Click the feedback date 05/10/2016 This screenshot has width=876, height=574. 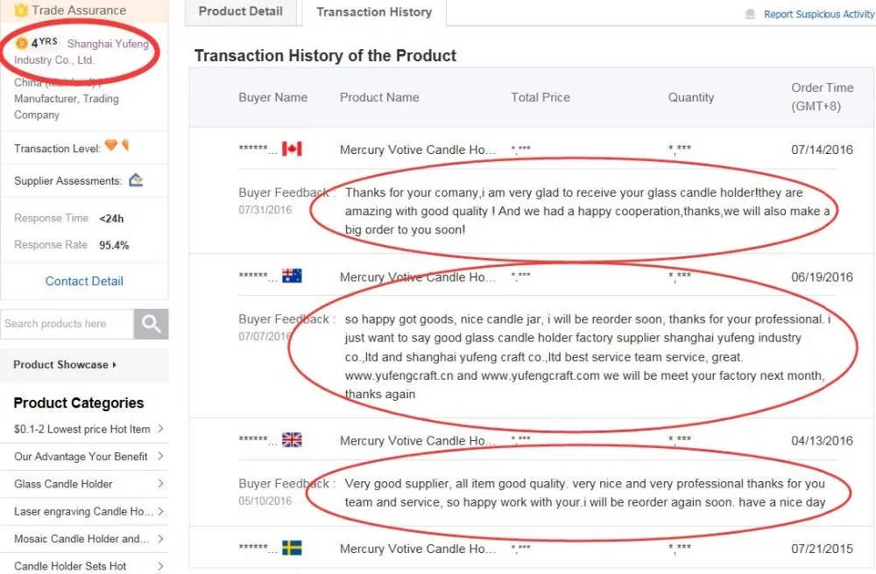265,500
